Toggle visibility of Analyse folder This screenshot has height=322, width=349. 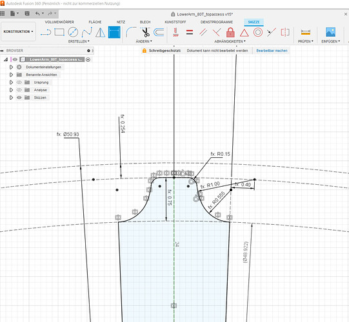point(19,90)
